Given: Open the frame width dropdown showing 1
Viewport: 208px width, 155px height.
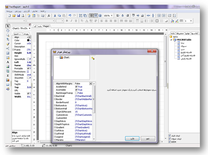Looking at the screenshot, I should 191,21.
